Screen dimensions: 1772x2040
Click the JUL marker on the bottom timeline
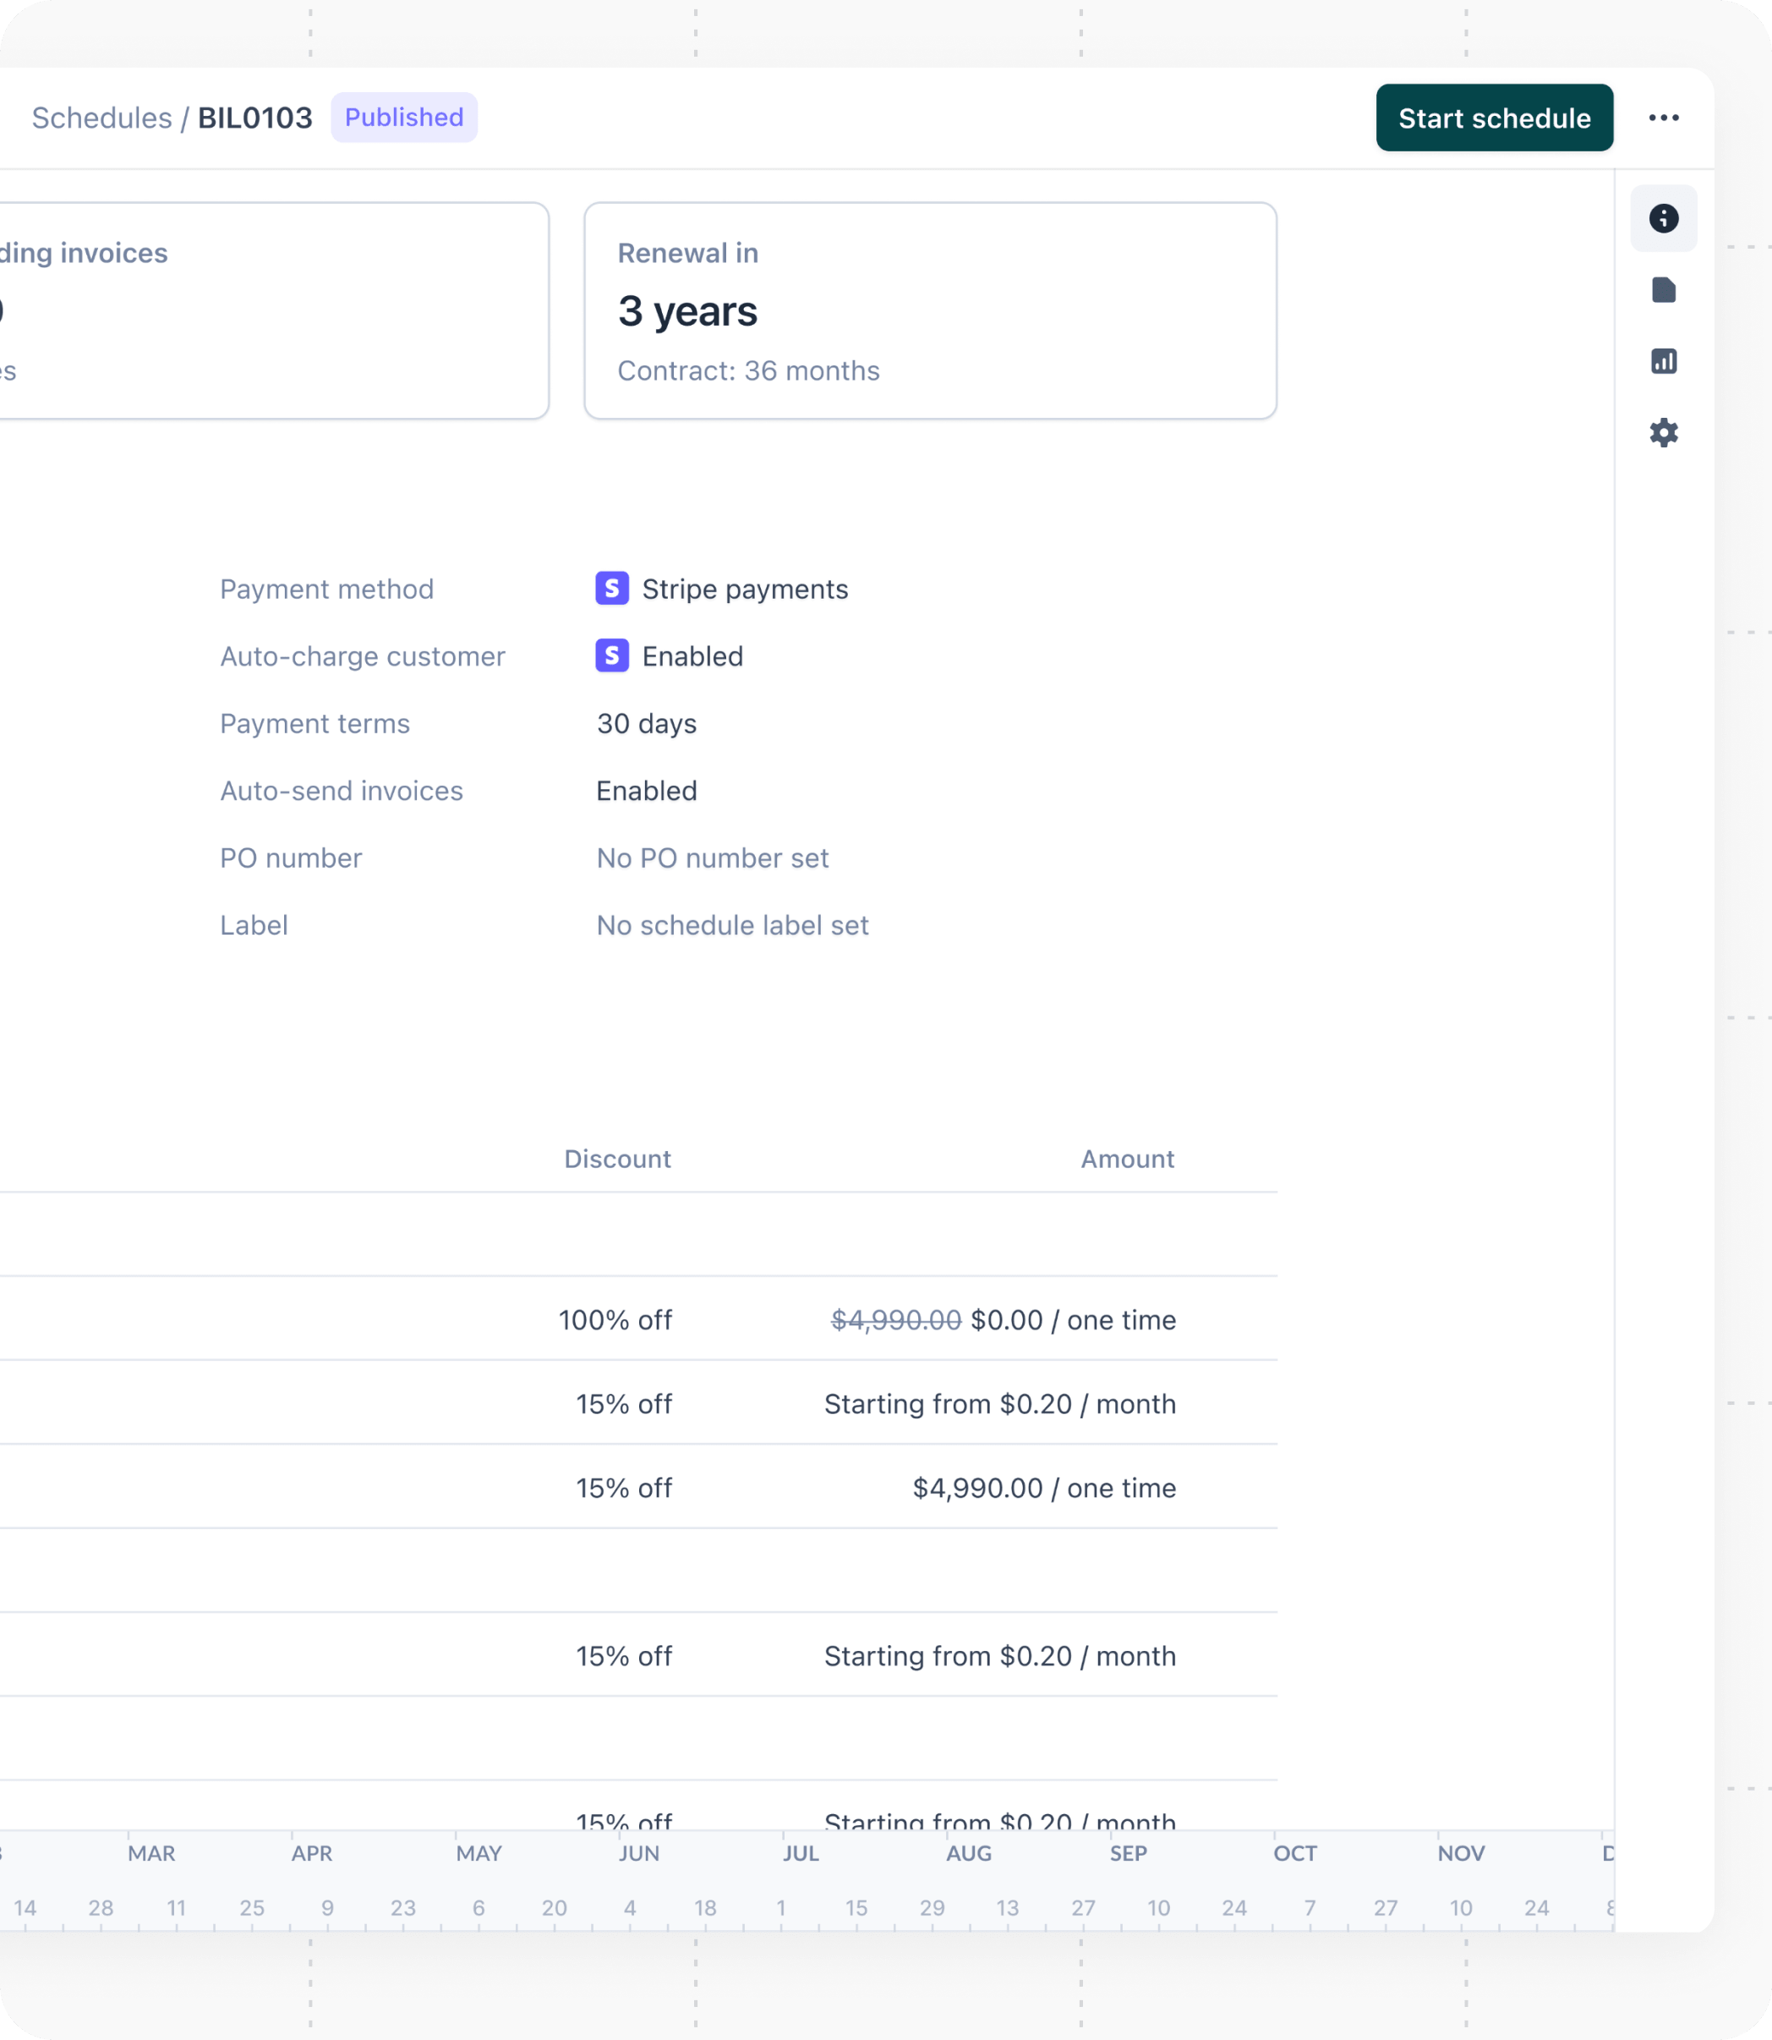pos(800,1853)
